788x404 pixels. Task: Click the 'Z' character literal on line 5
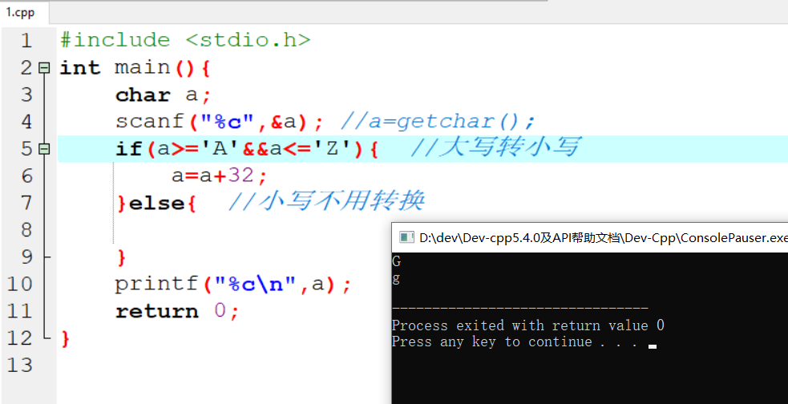pyautogui.click(x=332, y=149)
